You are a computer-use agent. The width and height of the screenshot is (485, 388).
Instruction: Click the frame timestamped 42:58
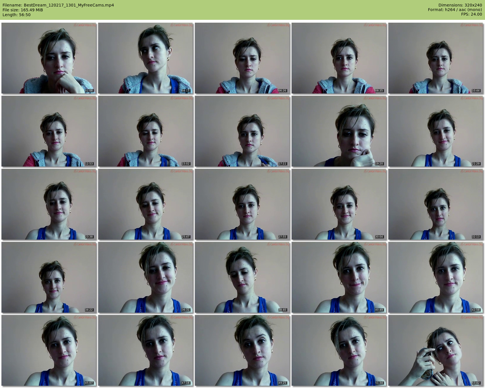click(436, 277)
